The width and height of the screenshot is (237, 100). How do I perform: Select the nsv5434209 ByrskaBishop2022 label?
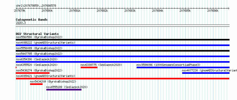53,81
